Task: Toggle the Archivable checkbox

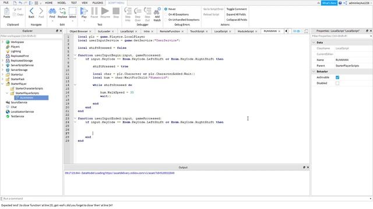Action: point(337,77)
